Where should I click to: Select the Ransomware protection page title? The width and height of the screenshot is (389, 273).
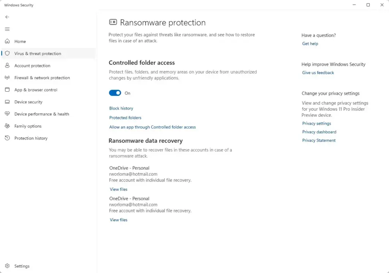tap(163, 22)
